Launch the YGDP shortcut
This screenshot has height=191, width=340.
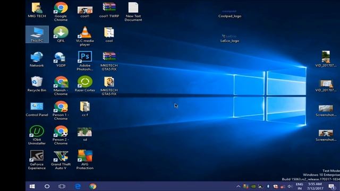[61, 59]
